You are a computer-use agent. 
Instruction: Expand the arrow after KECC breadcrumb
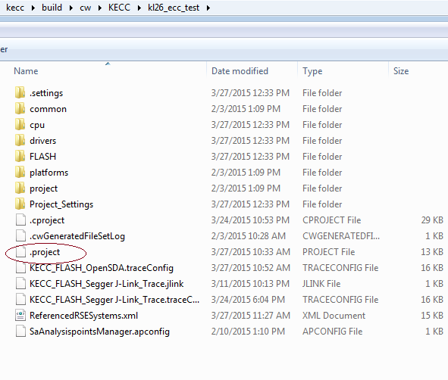pyautogui.click(x=139, y=8)
